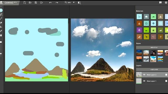Pick the light brown Rock material
The width and height of the screenshot is (168, 94).
coord(139,37)
